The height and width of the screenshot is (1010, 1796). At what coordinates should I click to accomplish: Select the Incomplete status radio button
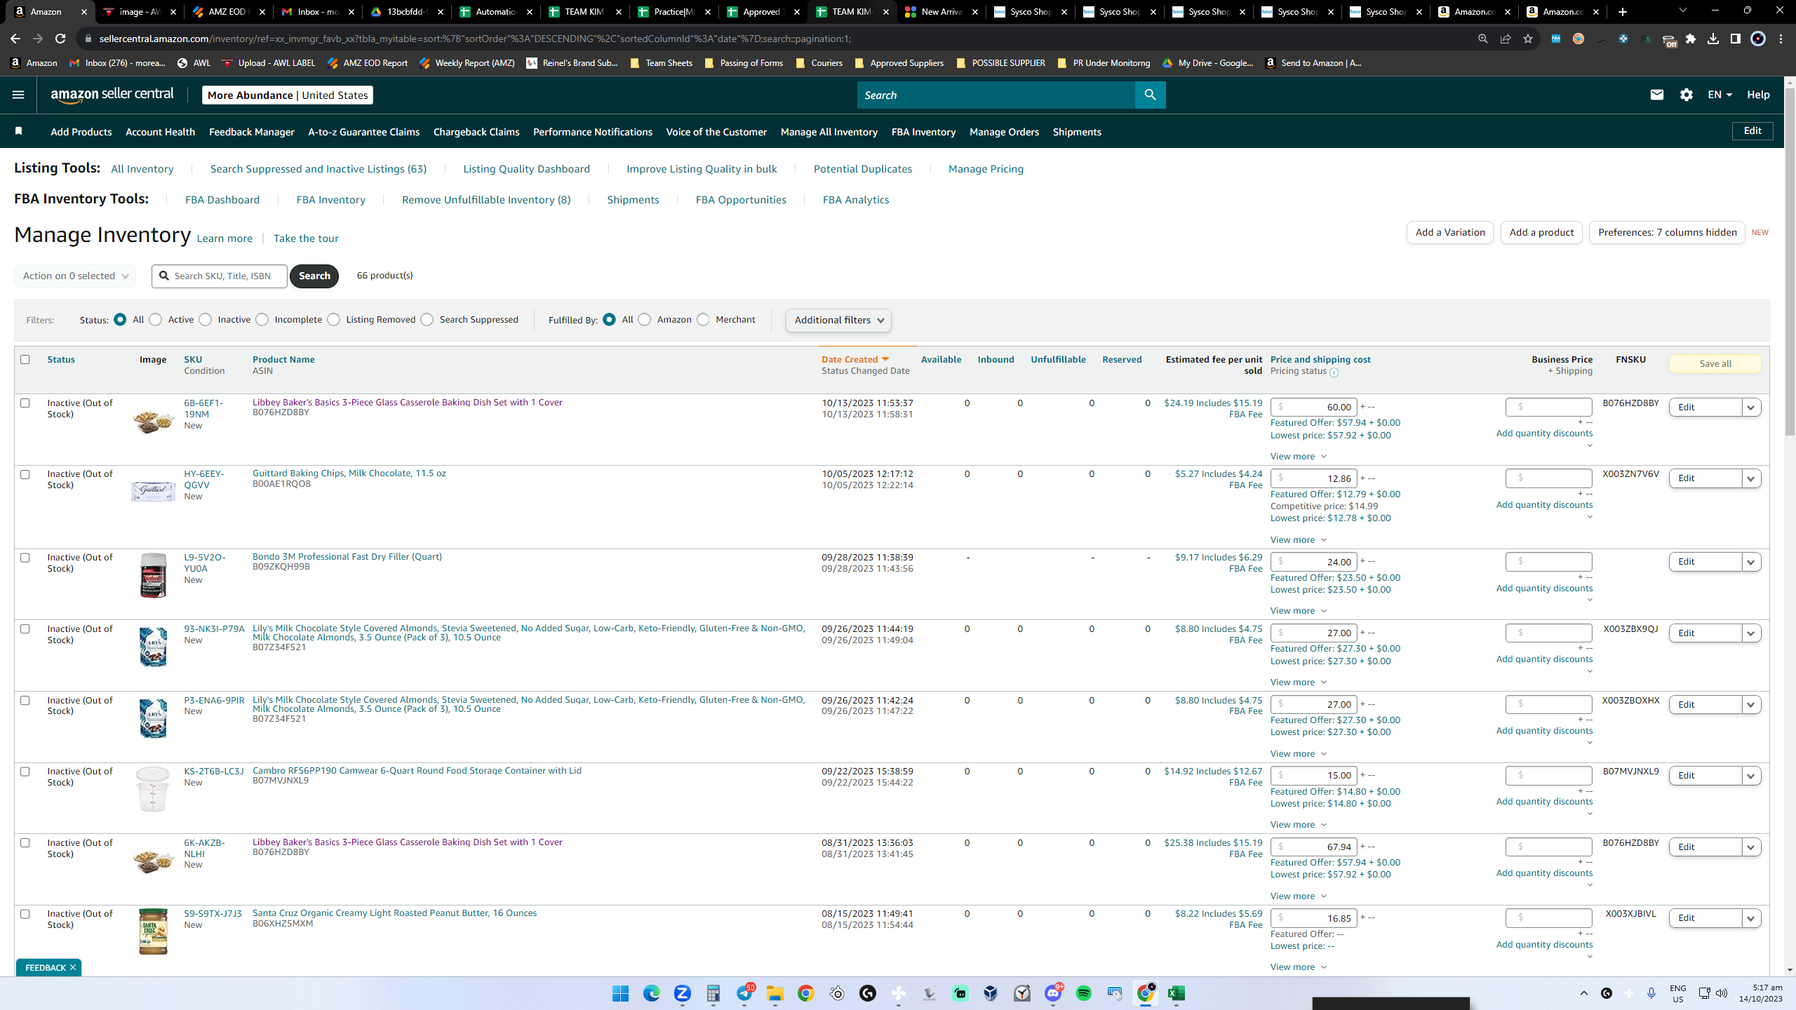[262, 320]
